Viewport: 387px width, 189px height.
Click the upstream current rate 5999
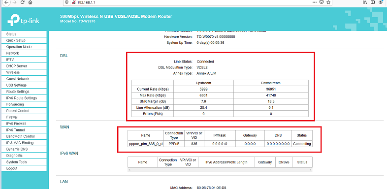(204, 89)
